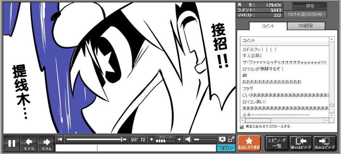341x154 pixels.
Task: Add to favorites with star button
Action: pyautogui.click(x=249, y=143)
